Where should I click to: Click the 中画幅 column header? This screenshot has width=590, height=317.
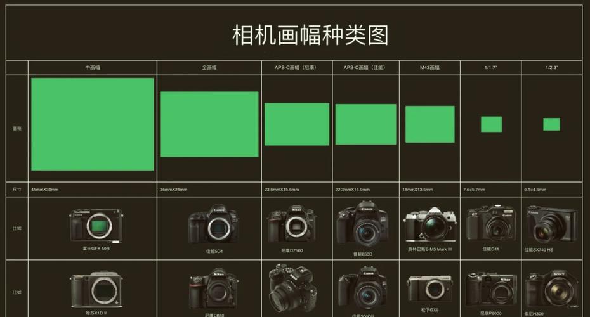click(x=93, y=67)
